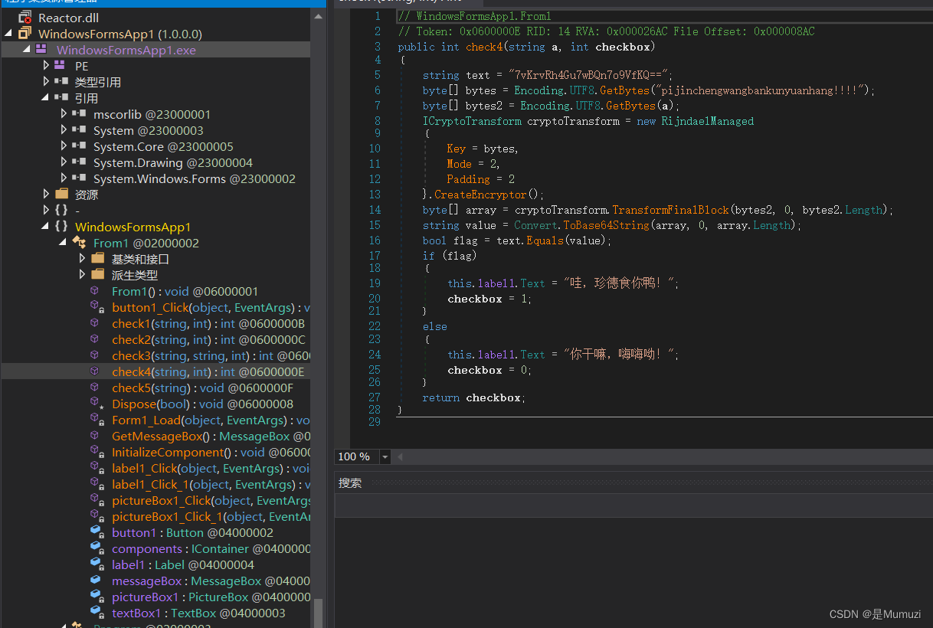Collapse the WindowsFormsApp1 (1.0.0.0) assembly node

click(x=8, y=34)
